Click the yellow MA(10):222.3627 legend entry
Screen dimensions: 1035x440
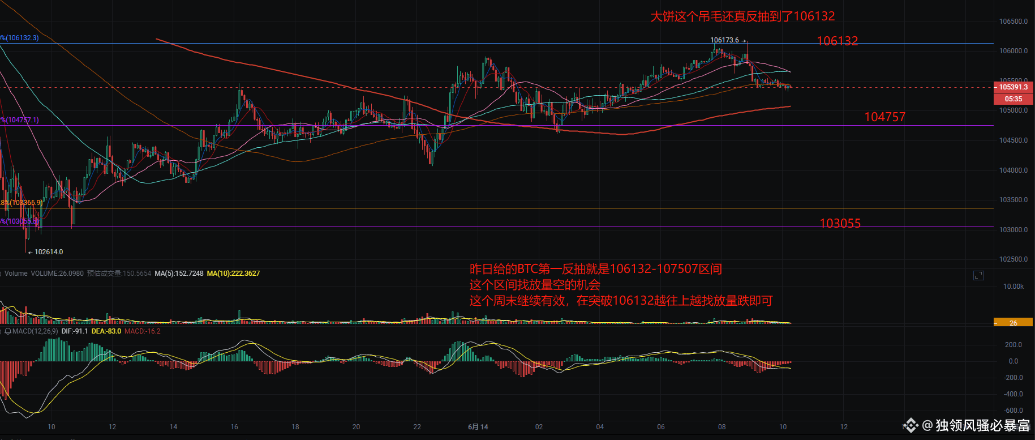(233, 274)
